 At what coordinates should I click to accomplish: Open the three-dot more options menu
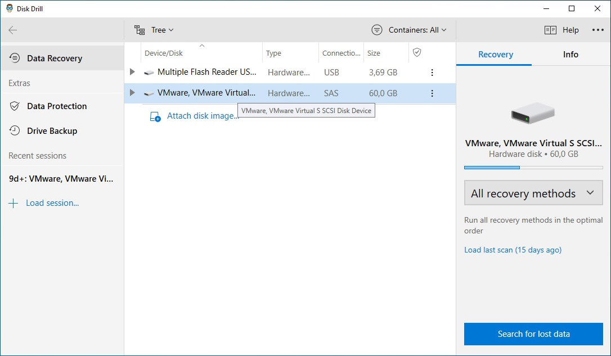pyautogui.click(x=597, y=30)
